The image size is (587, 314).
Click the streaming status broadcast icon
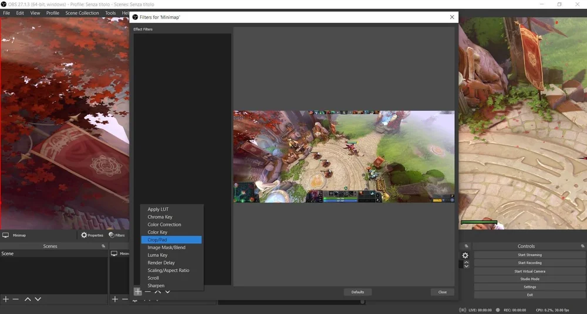pos(463,310)
